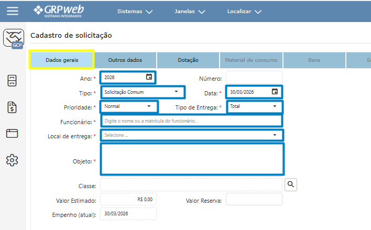Switch to the Outros dados tab
Screen dimensions: 371x230
(125, 60)
